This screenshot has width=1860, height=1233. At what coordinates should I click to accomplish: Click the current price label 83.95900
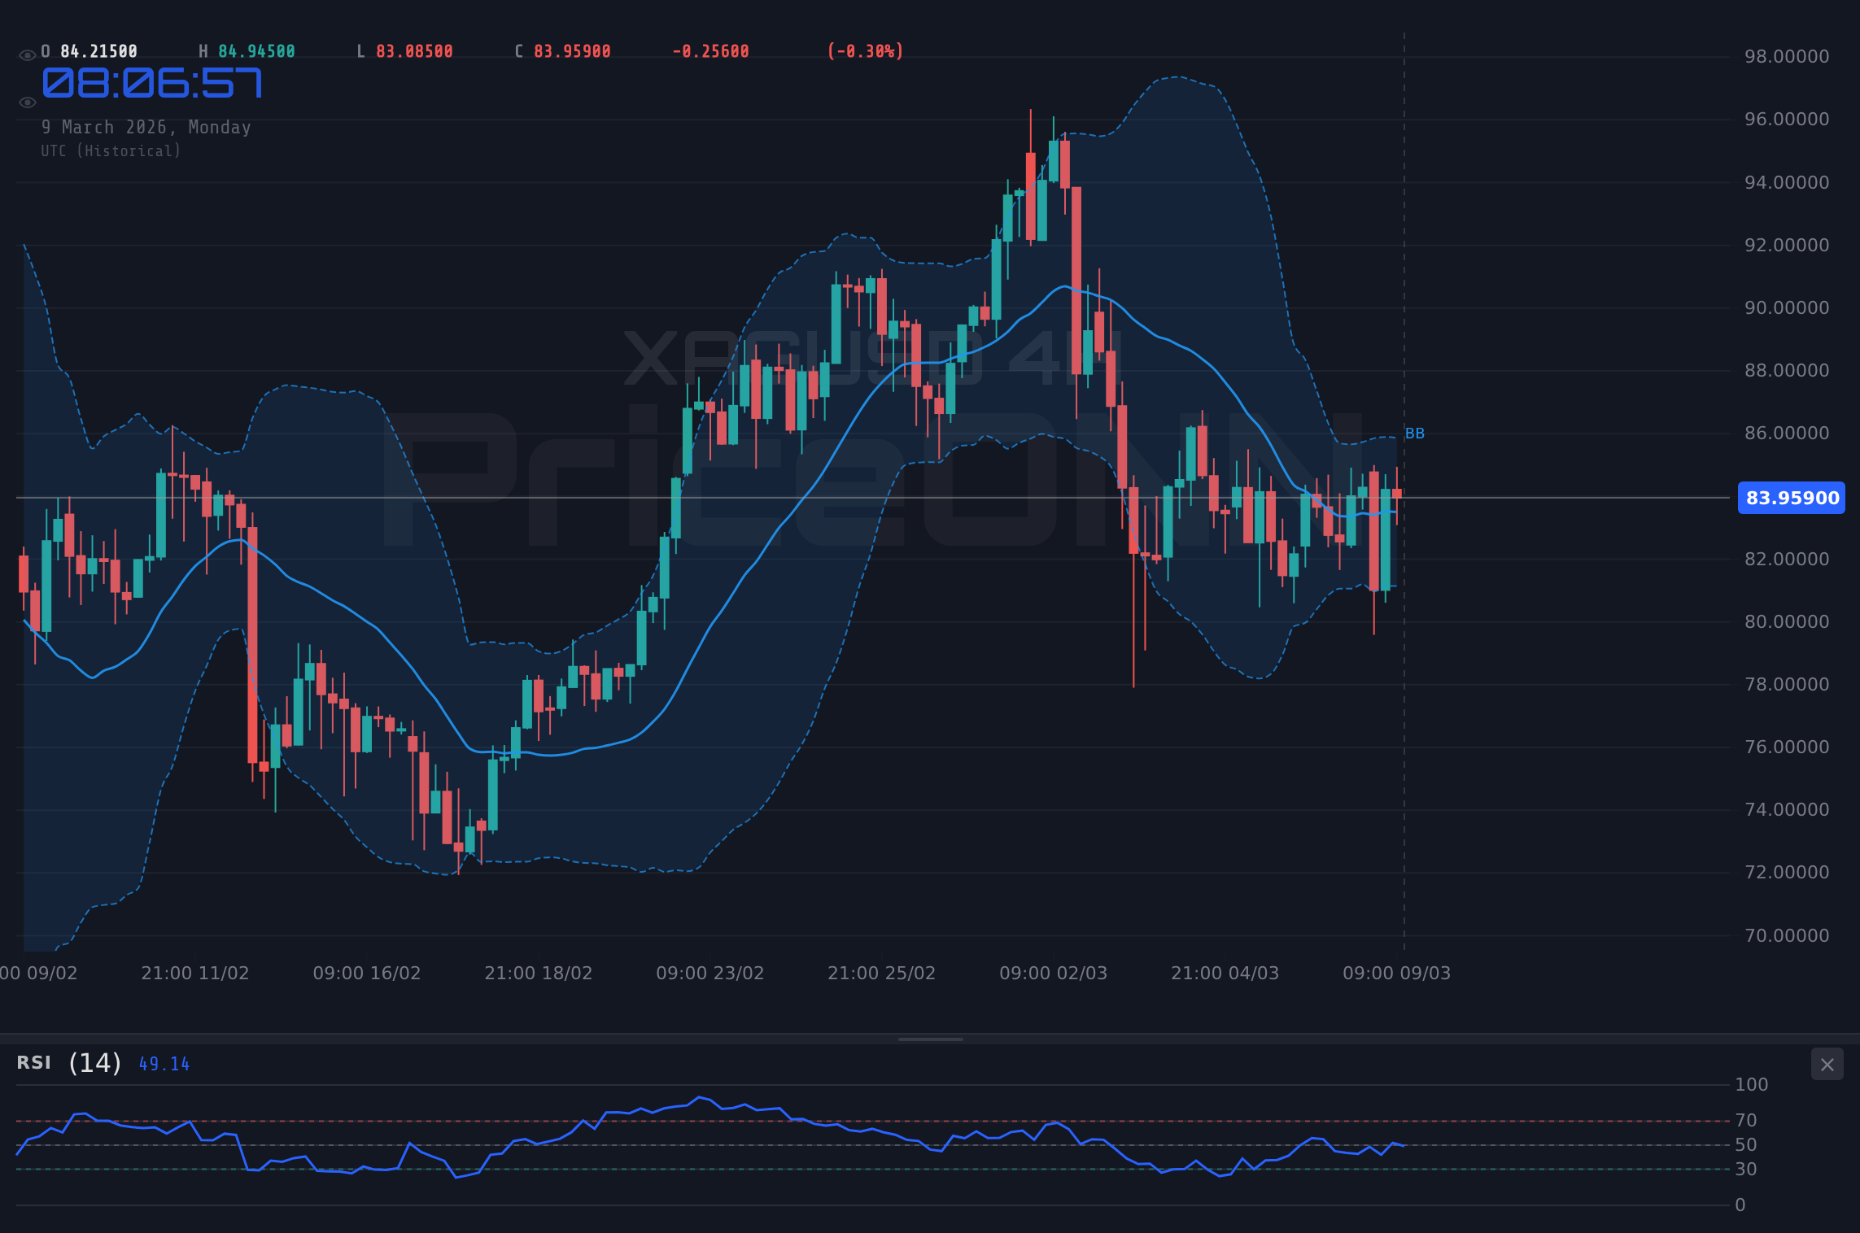click(x=1792, y=498)
